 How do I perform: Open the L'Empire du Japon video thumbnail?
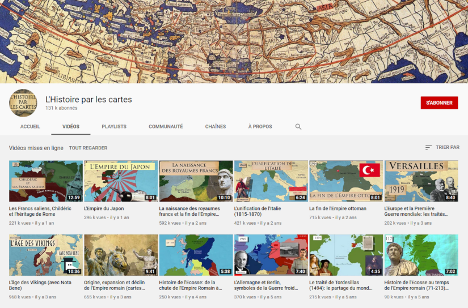[121, 181]
